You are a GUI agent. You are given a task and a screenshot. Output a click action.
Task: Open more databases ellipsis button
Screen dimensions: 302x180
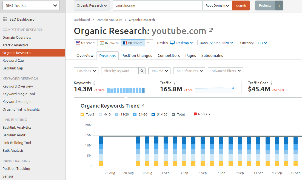[149, 43]
